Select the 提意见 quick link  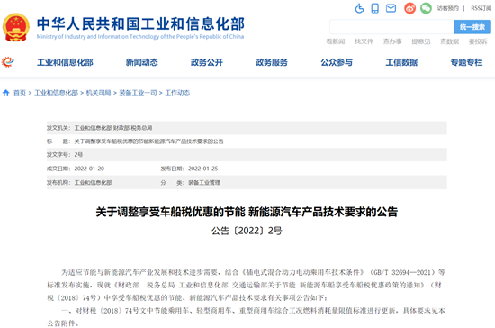pyautogui.click(x=421, y=41)
